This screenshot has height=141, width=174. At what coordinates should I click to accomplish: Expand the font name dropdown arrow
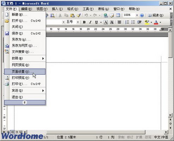pyautogui.click(x=63, y=22)
